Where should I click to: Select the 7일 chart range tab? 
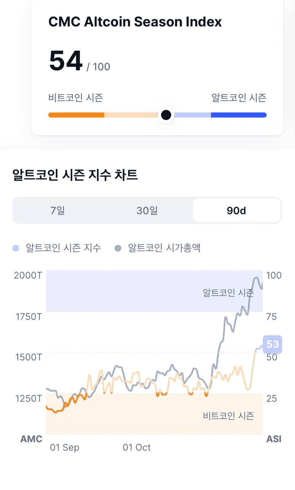pyautogui.click(x=58, y=211)
